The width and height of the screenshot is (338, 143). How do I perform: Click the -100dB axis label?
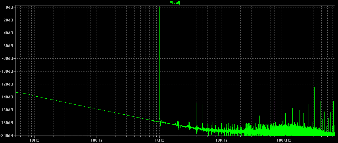[7, 71]
